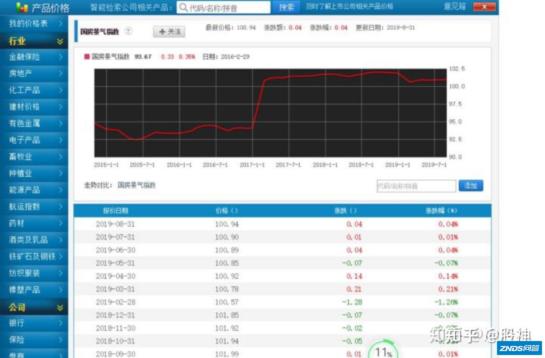Screen dimensions: 545x358
Task: Click the 代码/名称/拼音 comparison input field
Action: (416, 185)
